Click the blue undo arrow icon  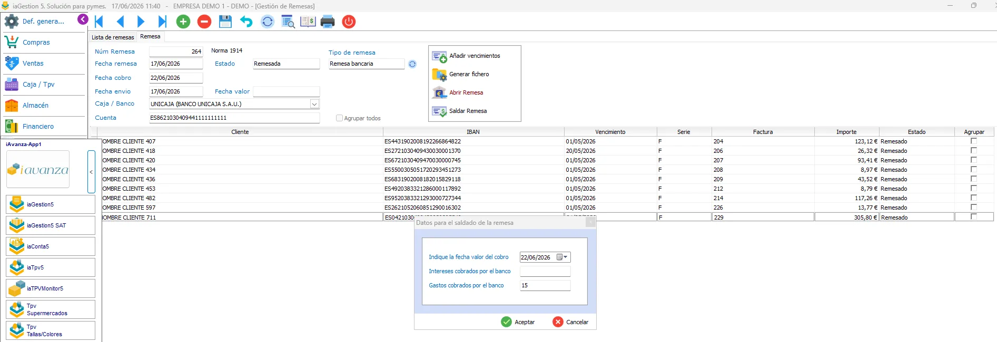pyautogui.click(x=246, y=22)
